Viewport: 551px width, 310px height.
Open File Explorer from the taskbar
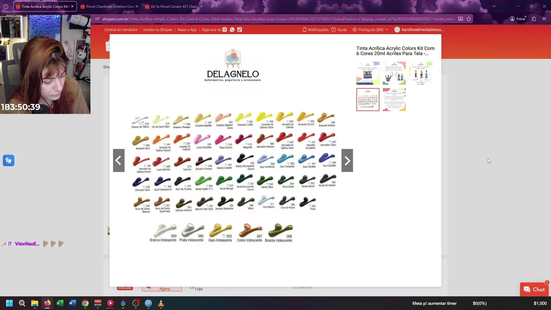click(x=34, y=303)
